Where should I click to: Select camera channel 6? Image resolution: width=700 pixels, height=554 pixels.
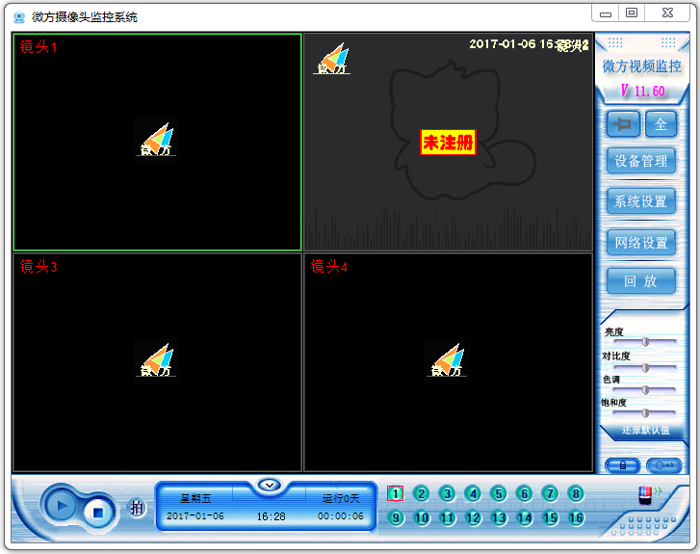[524, 493]
